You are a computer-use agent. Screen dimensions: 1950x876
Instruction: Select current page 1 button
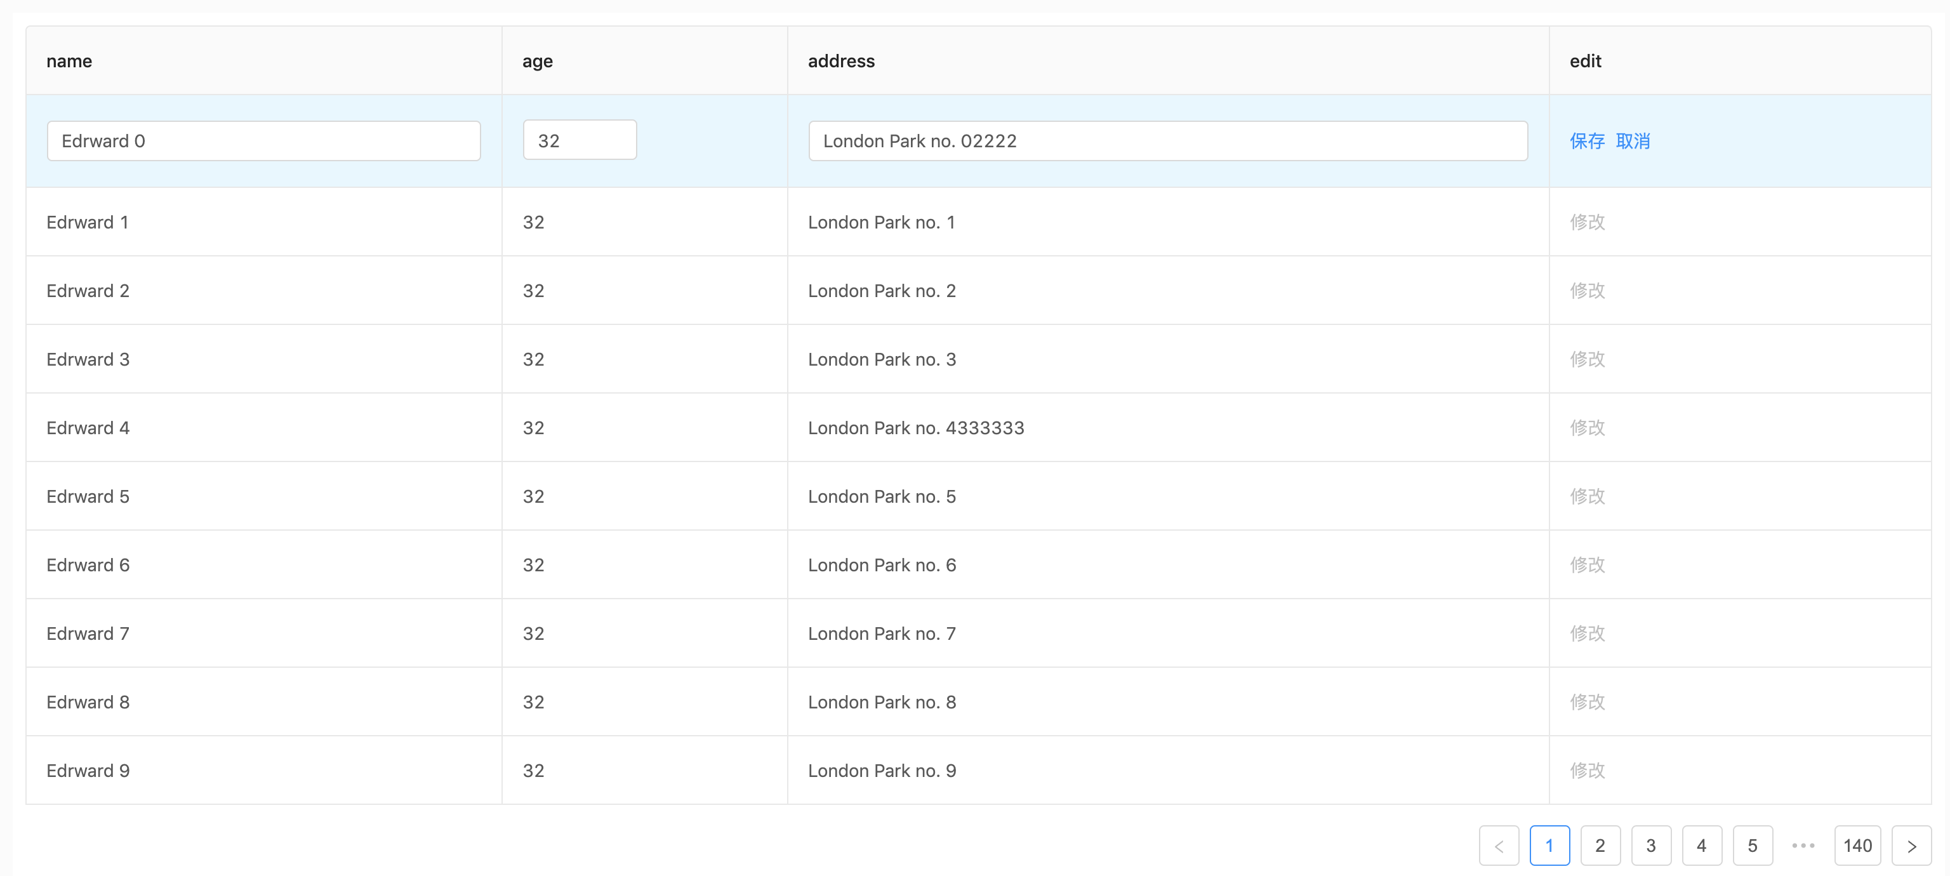(1549, 846)
